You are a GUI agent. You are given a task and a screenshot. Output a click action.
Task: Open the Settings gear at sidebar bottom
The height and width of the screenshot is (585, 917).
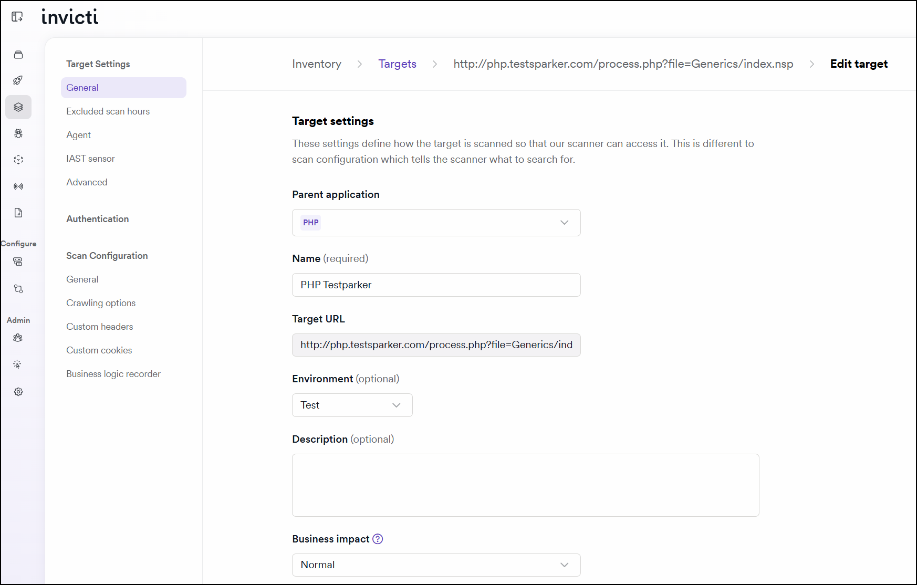pos(18,392)
